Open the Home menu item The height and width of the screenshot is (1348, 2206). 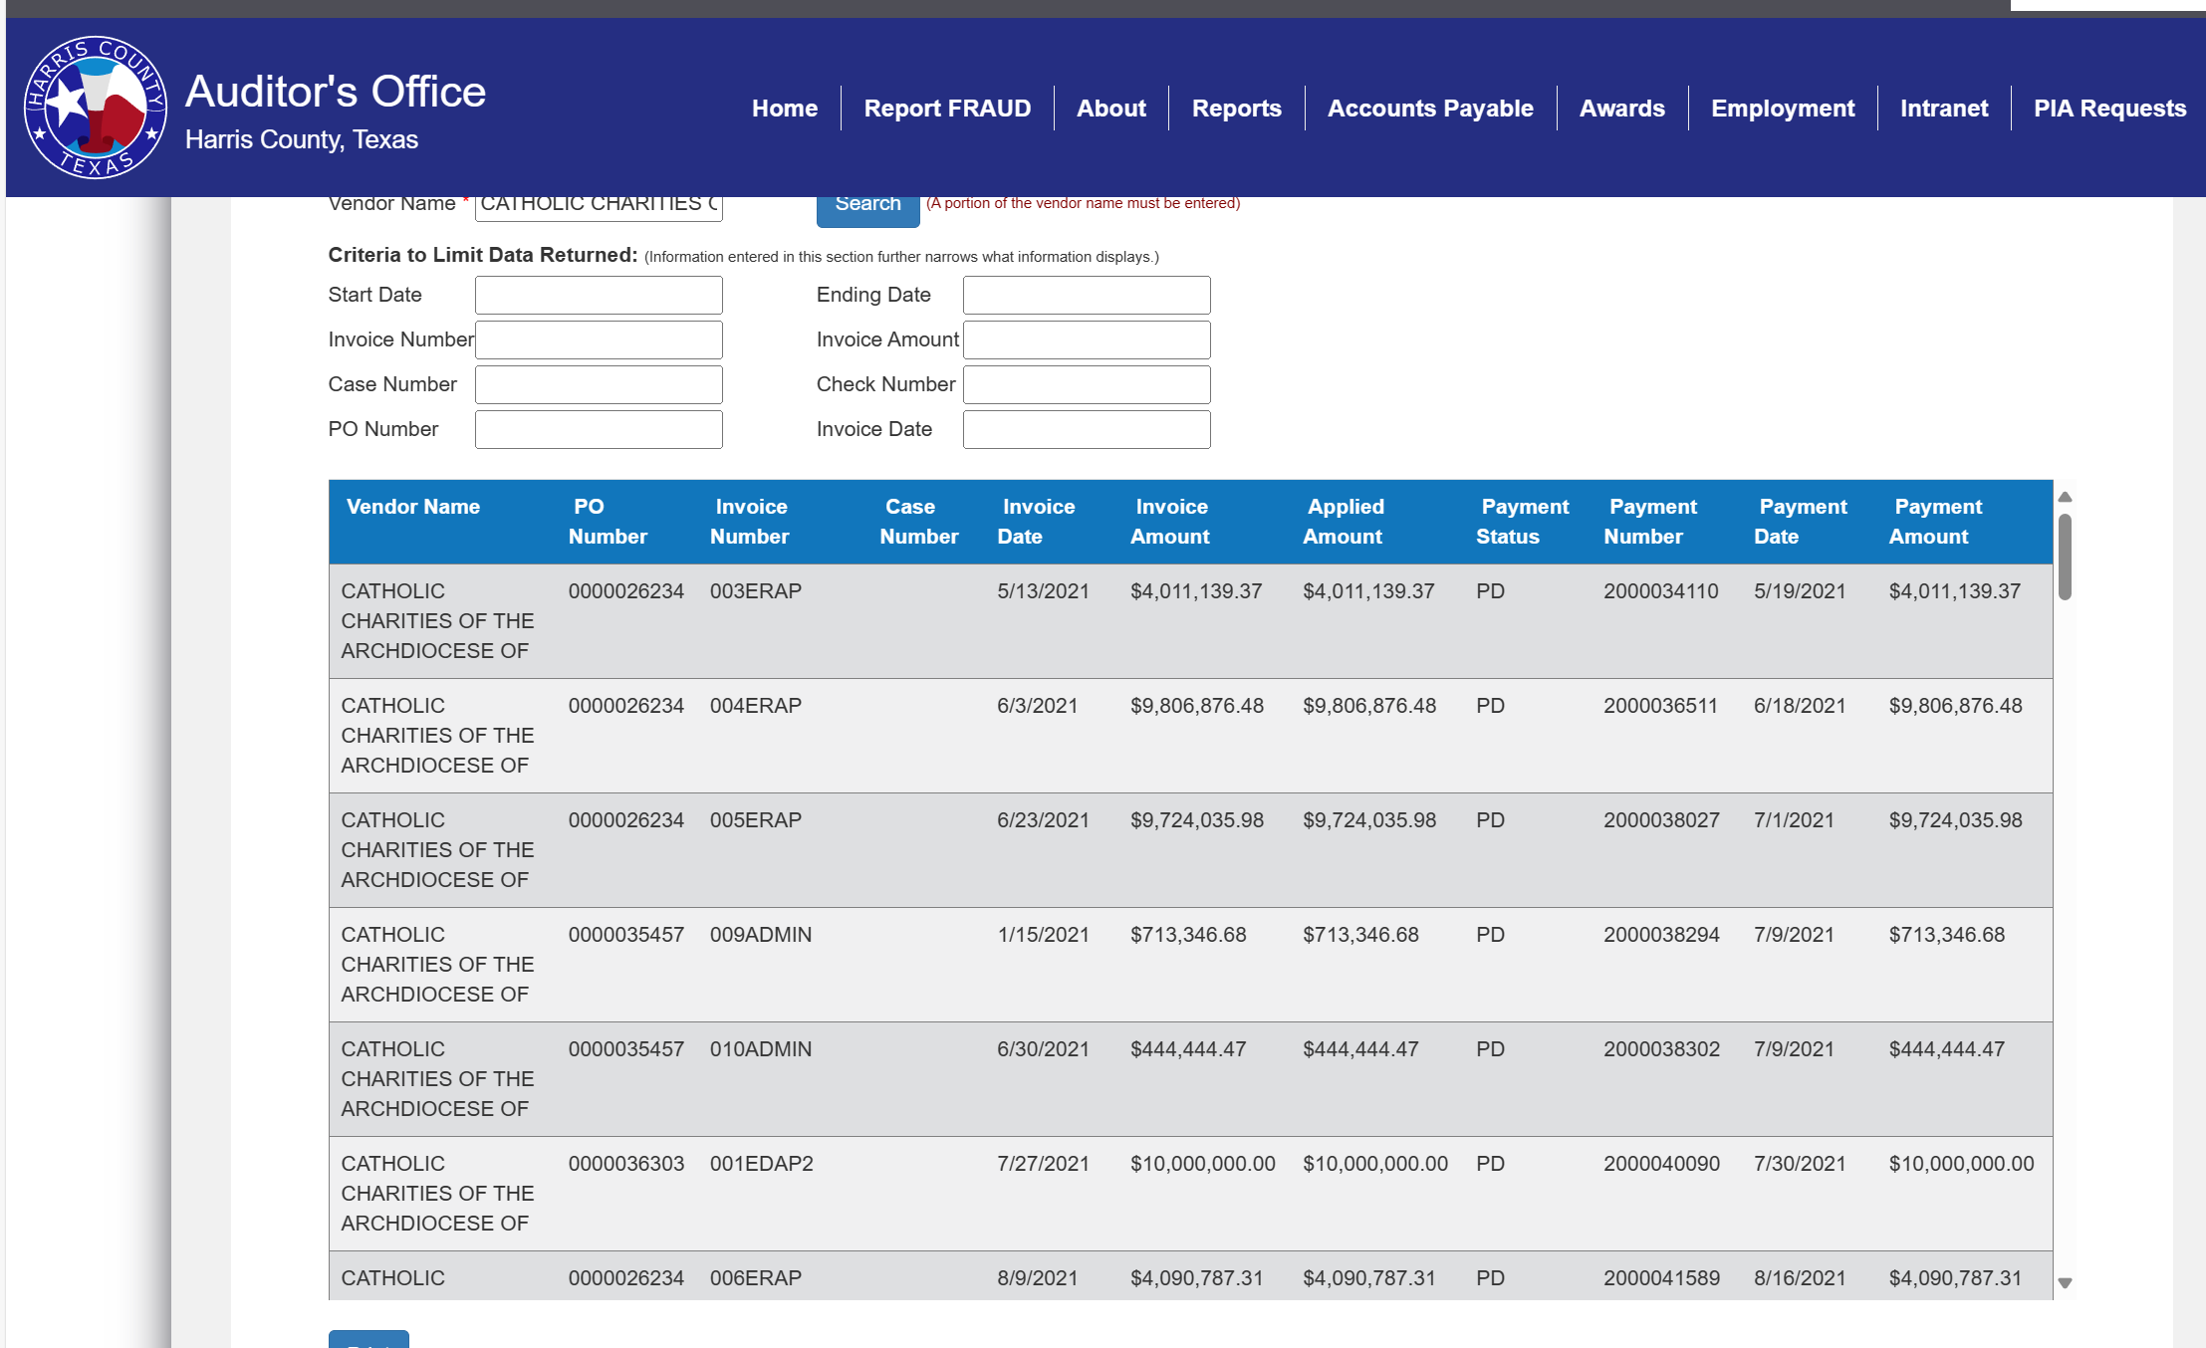pyautogui.click(x=785, y=108)
